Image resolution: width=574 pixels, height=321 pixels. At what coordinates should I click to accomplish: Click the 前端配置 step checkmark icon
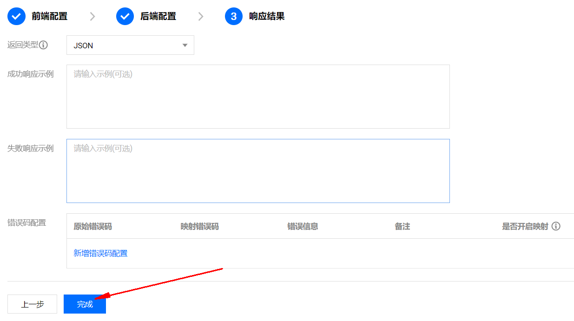16,16
